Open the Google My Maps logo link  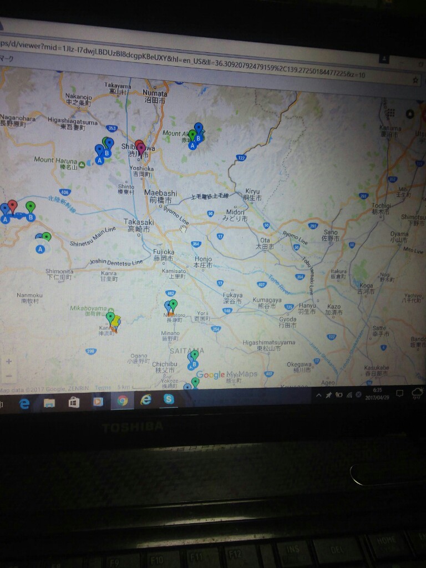tap(227, 374)
